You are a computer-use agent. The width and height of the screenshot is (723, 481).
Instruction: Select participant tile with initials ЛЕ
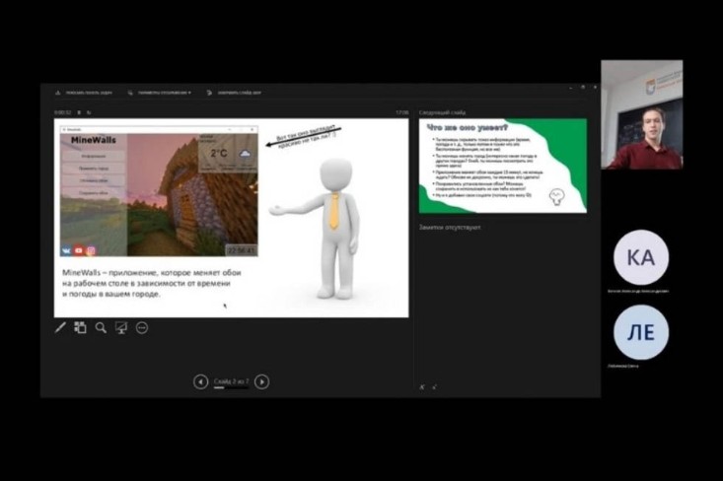point(641,333)
